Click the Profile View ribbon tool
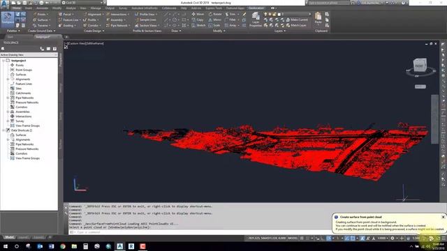Screen dimensions: 447x251 pyautogui.click(x=146, y=14)
